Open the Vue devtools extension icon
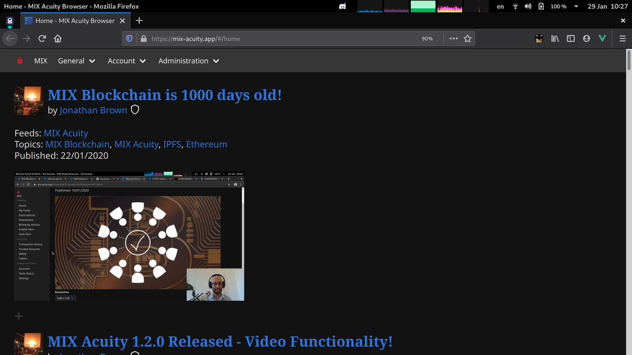This screenshot has width=632, height=355. tap(603, 38)
